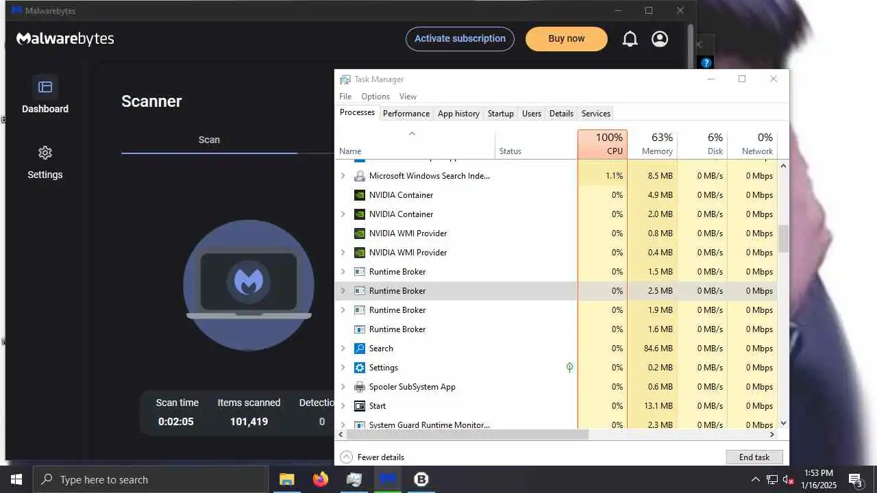Click the Spooler SubSystem App printer icon
The width and height of the screenshot is (877, 493).
tap(360, 387)
